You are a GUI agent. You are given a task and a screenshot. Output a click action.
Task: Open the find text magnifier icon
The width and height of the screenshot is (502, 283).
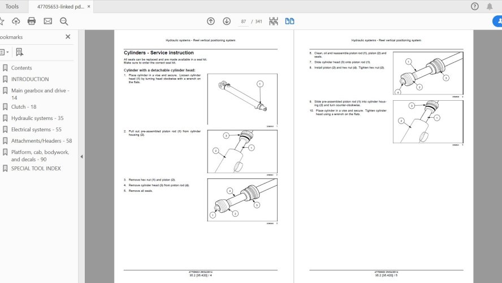point(64,22)
